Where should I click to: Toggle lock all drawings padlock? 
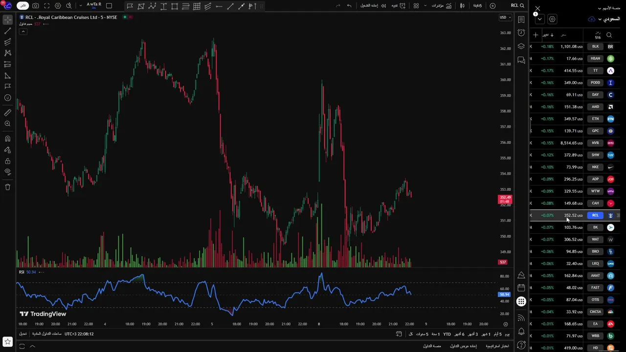(7, 161)
